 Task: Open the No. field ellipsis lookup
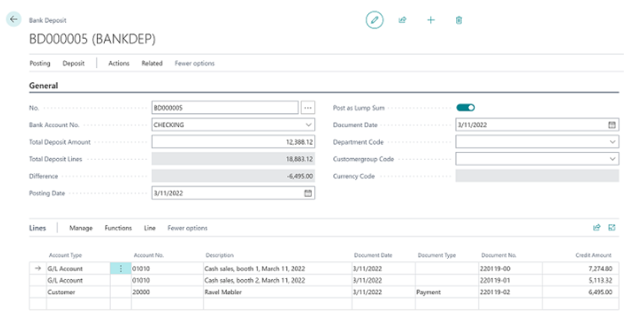[x=307, y=107]
